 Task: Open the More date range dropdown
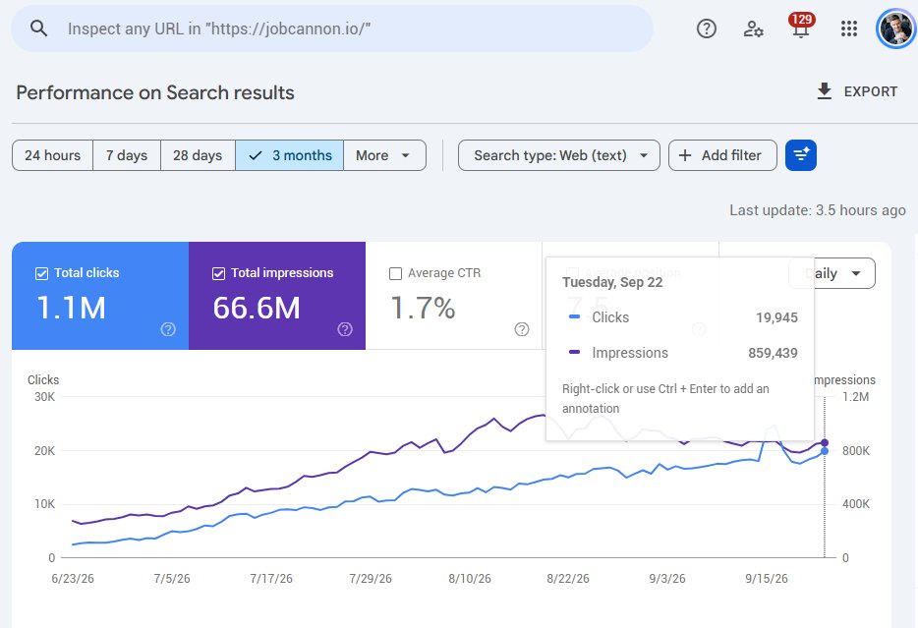click(384, 155)
